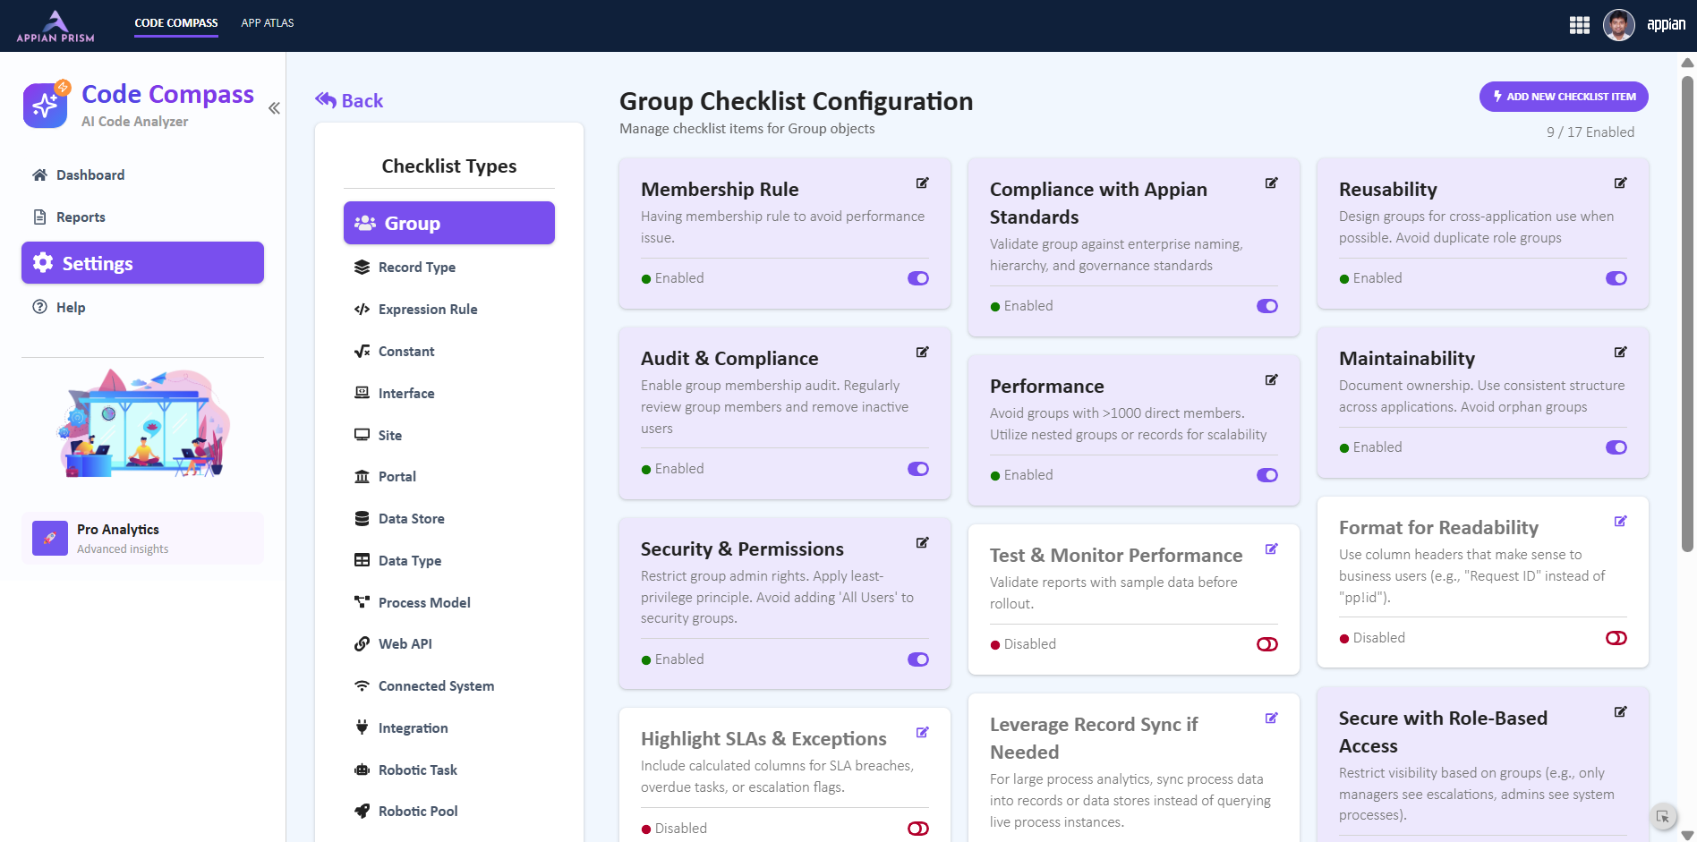Click the user profile avatar
The image size is (1697, 842).
click(x=1618, y=25)
